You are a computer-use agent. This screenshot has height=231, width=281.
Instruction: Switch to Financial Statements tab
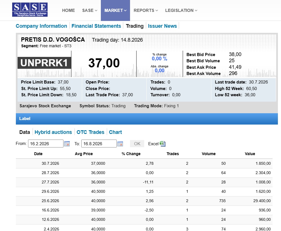96,26
